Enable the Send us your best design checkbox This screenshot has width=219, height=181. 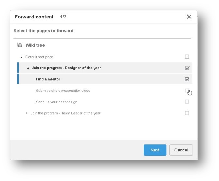point(187,102)
